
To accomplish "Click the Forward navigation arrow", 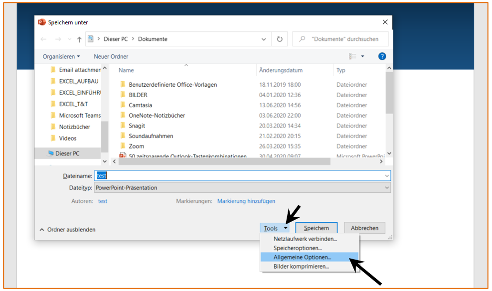I will pyautogui.click(x=58, y=39).
